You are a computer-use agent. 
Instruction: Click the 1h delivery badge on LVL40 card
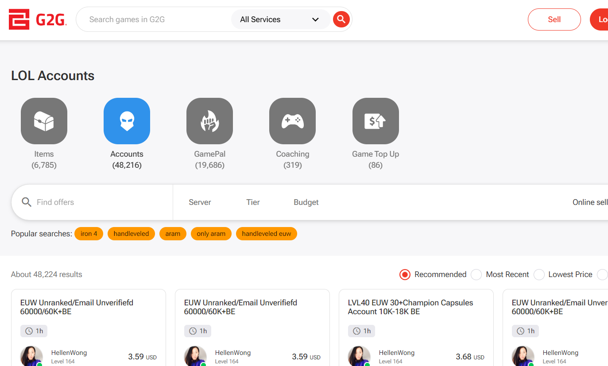click(361, 331)
